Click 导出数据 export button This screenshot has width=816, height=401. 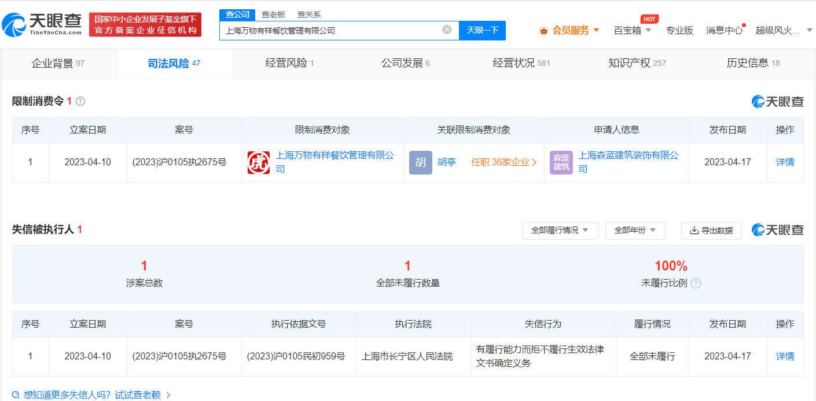click(x=711, y=231)
